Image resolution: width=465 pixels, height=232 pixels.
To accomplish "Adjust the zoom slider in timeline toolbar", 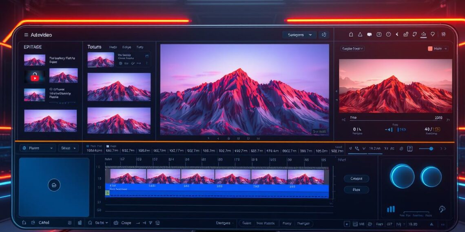I will tap(426, 149).
